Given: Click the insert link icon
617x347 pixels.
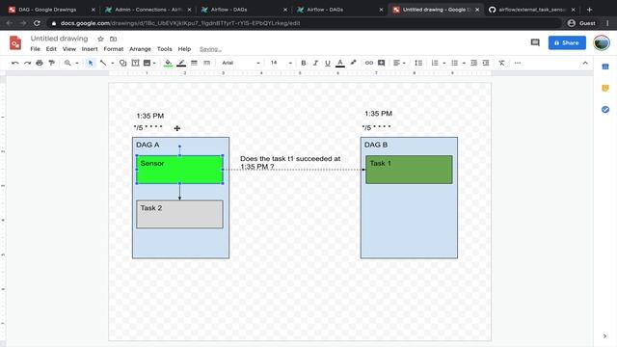Looking at the screenshot, I should tap(368, 63).
